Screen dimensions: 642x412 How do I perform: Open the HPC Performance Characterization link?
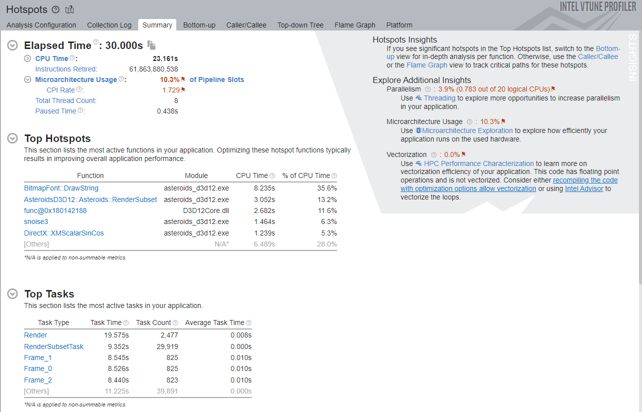[x=479, y=163]
